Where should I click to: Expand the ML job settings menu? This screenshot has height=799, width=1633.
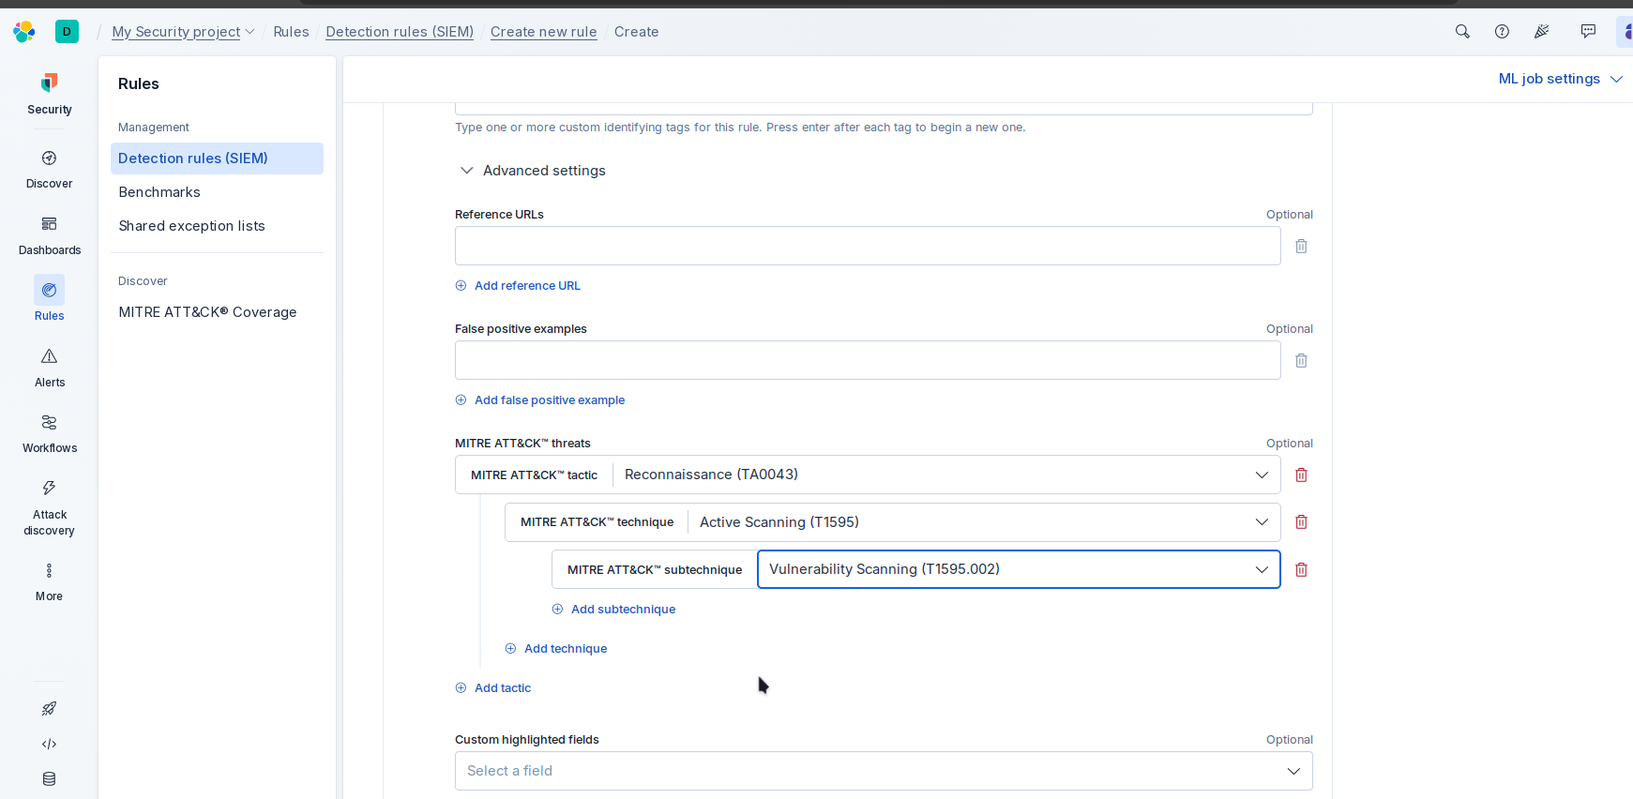coord(1560,79)
